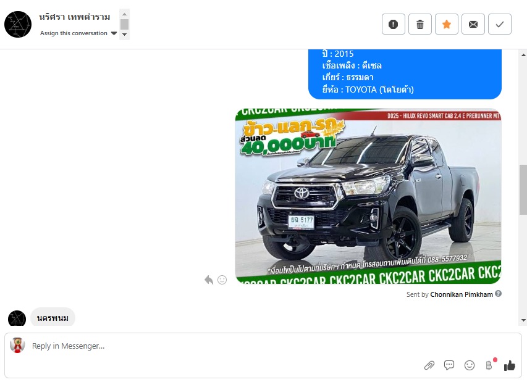527x382 pixels.
Task: Reply to the truck image message
Action: [x=209, y=280]
